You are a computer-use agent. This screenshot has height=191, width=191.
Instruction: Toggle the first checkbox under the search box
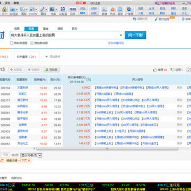coord(12,43)
